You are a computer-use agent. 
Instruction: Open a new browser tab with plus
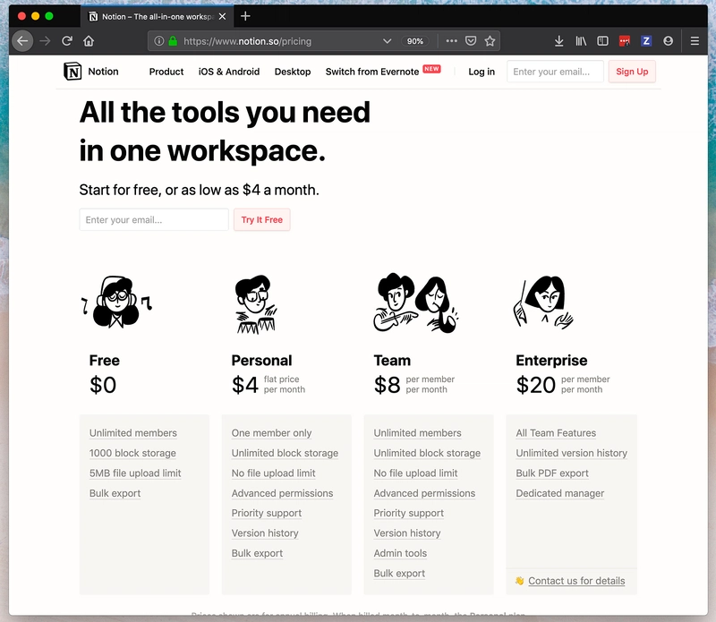245,16
